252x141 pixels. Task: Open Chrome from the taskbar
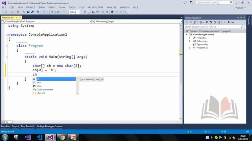click(x=62, y=137)
